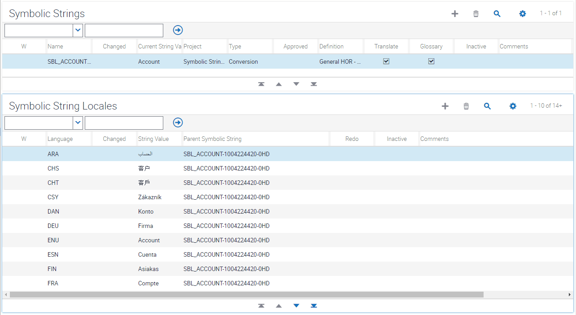The height and width of the screenshot is (315, 576).
Task: Select the FRA Compte locale row
Action: [288, 283]
